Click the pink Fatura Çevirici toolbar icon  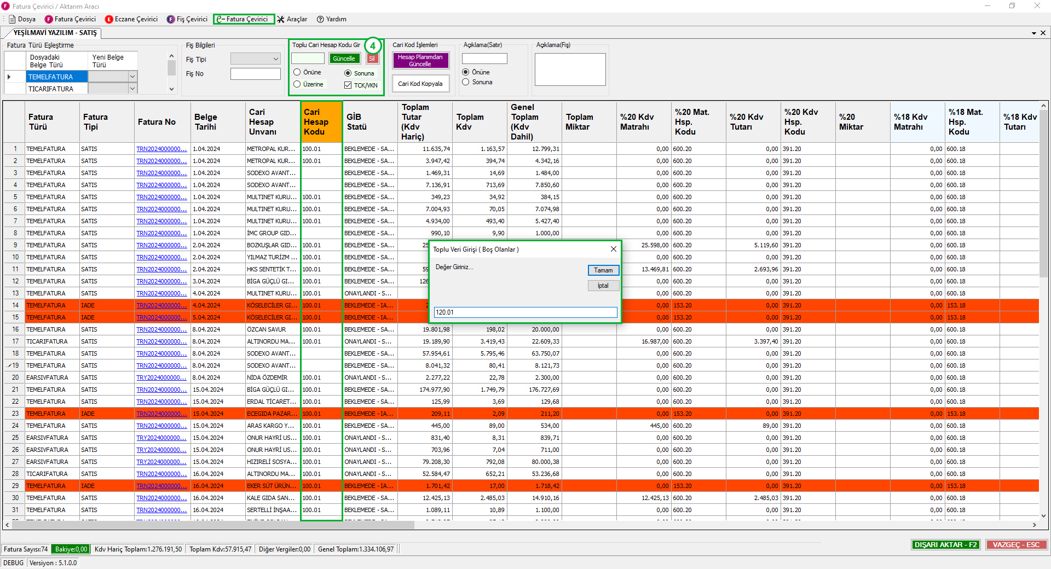tap(49, 19)
